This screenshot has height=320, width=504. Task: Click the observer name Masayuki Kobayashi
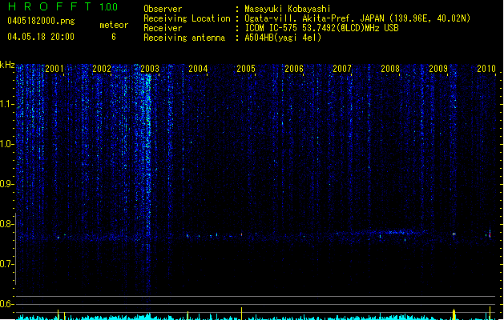click(288, 9)
